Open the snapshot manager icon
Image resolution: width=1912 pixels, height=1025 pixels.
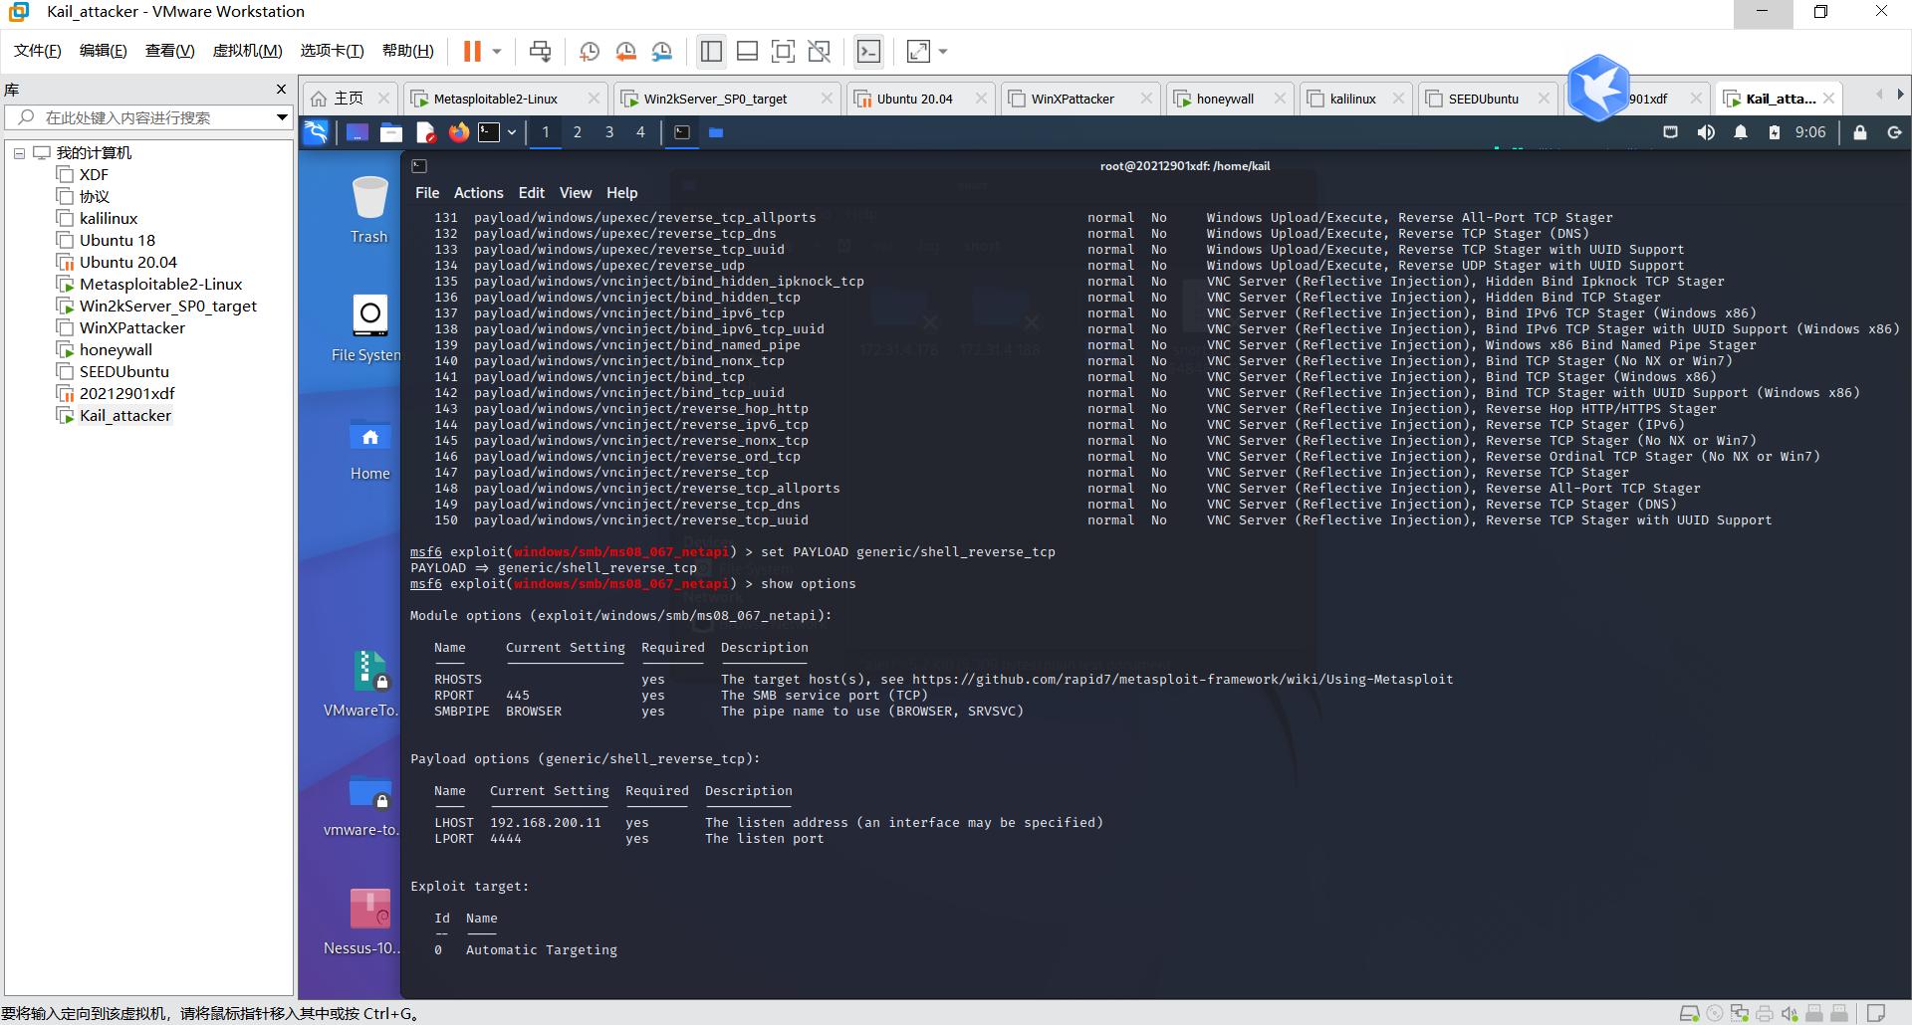coord(662,51)
